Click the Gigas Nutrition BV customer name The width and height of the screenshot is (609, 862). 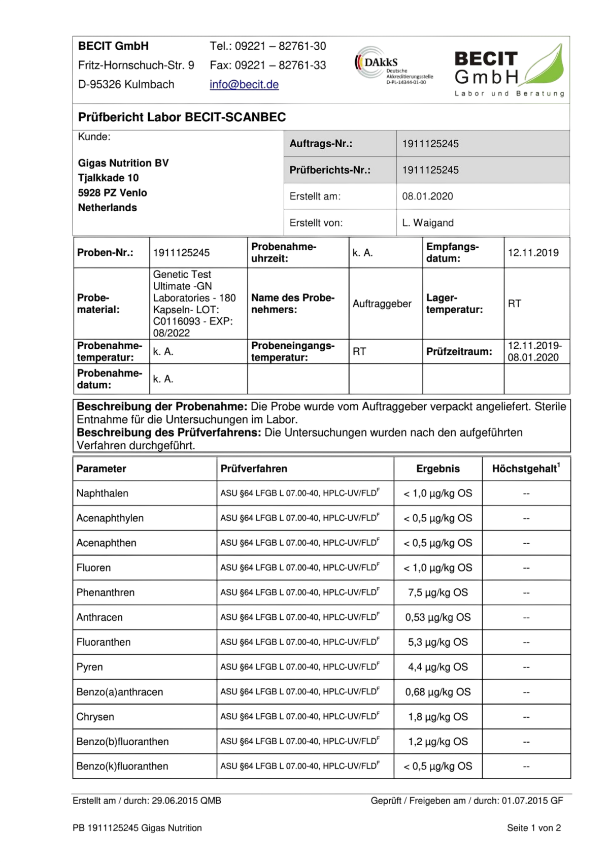[x=123, y=163]
